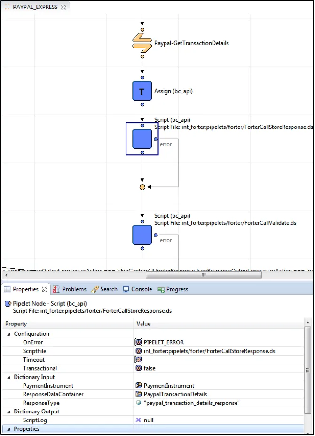The height and width of the screenshot is (436, 315).
Task: Select the PaymentInstrument property name
Action: click(48, 386)
